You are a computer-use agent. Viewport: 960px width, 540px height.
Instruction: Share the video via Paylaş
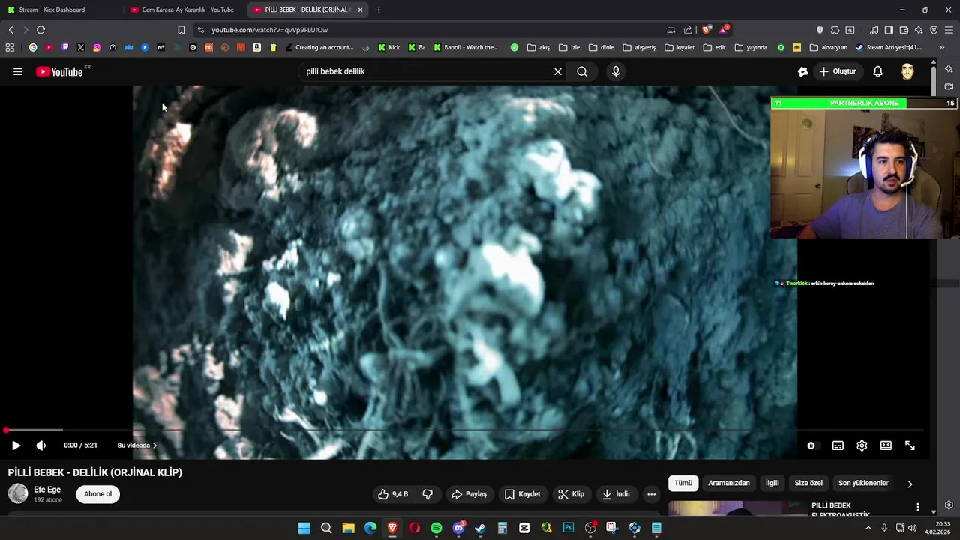469,494
